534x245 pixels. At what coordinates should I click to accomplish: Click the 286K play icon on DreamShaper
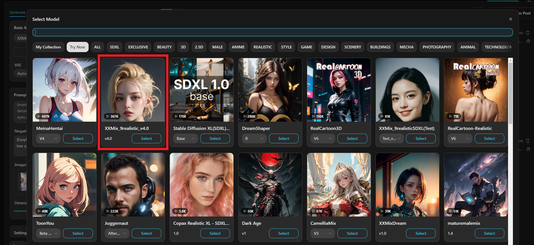tap(245, 116)
